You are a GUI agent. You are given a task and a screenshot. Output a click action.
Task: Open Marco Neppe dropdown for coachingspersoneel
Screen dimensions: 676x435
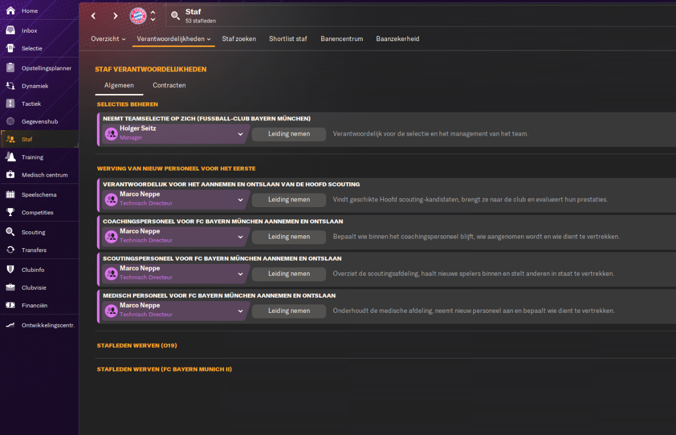pos(241,237)
